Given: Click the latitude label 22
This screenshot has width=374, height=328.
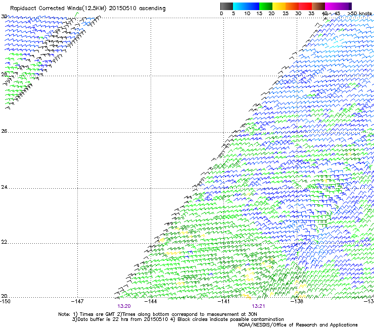Looking at the screenshot, I should [4, 242].
